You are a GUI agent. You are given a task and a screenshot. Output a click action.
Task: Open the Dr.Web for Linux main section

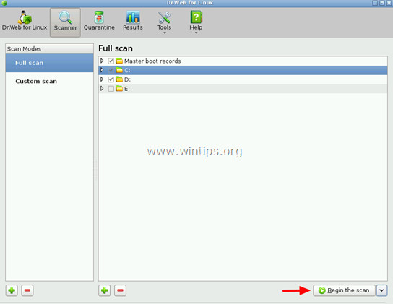[25, 22]
